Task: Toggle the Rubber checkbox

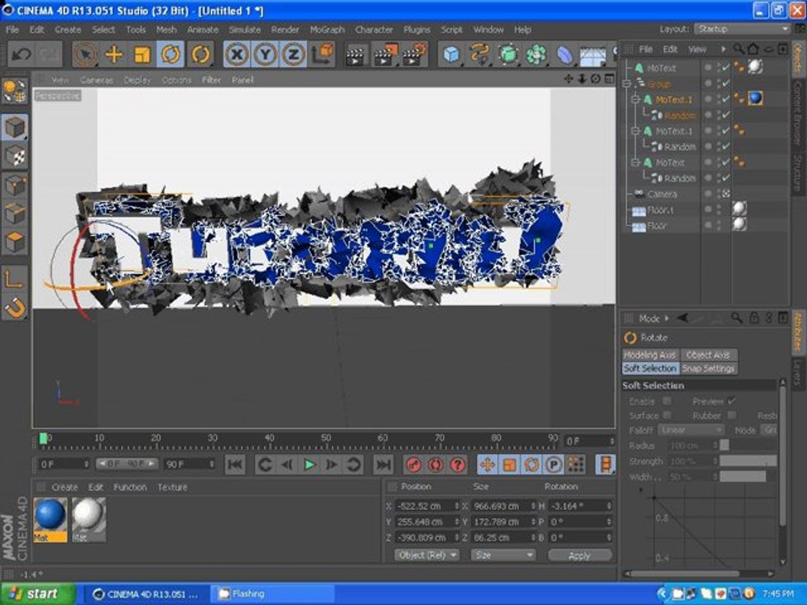Action: point(732,414)
